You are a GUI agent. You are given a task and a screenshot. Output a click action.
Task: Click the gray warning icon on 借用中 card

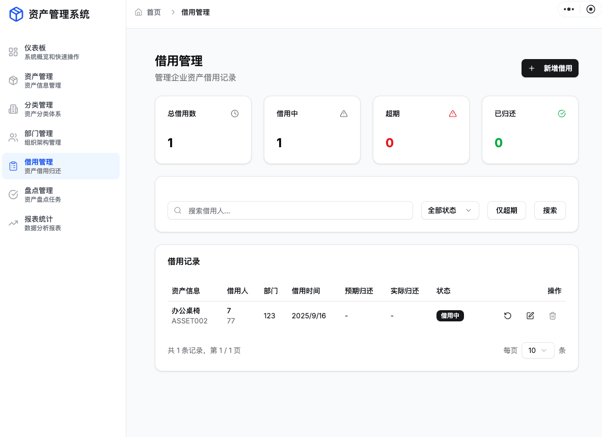point(344,114)
